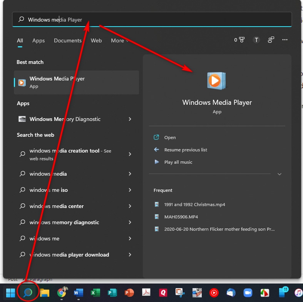Expand 'windows media center' web suggestion arrow
Screen dimensions: 303x302
130,206
